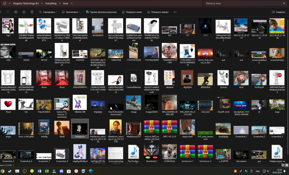Select the mavica_fd85 archive file
The height and width of the screenshot is (175, 289).
coord(151,131)
